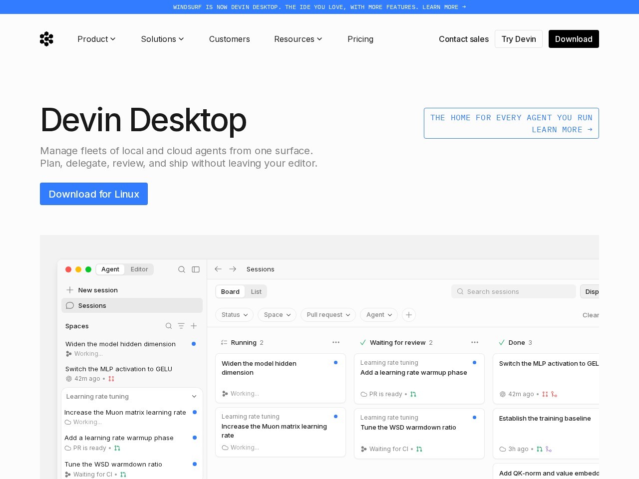
Task: Switch to Editor mode in the segmented control
Action: pos(139,269)
